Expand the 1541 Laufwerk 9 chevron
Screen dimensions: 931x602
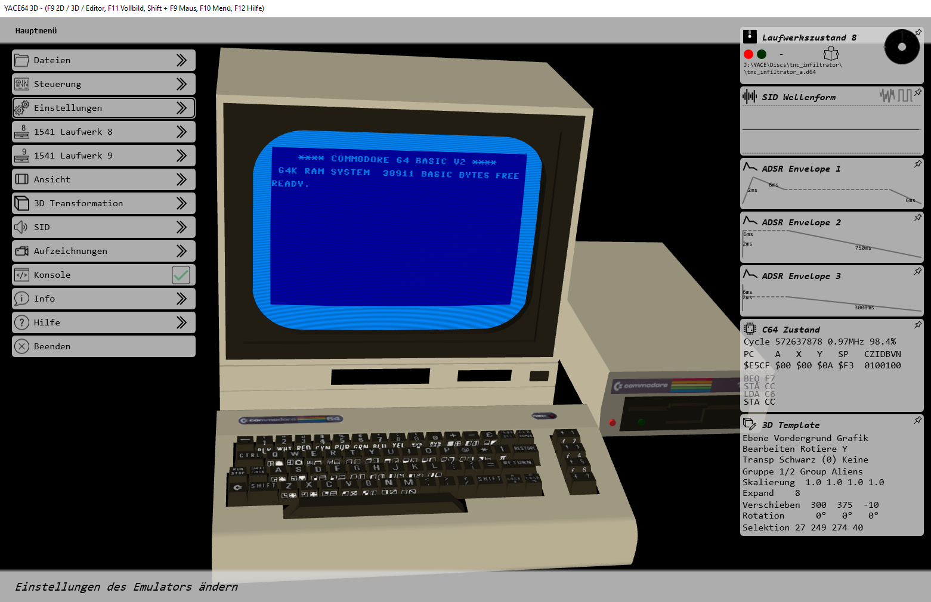tap(181, 156)
